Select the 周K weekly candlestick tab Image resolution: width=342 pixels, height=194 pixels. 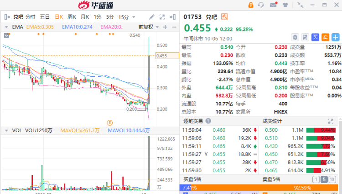(x=72, y=17)
